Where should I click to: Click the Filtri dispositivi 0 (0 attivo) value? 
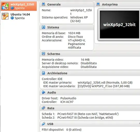[x=74, y=130]
